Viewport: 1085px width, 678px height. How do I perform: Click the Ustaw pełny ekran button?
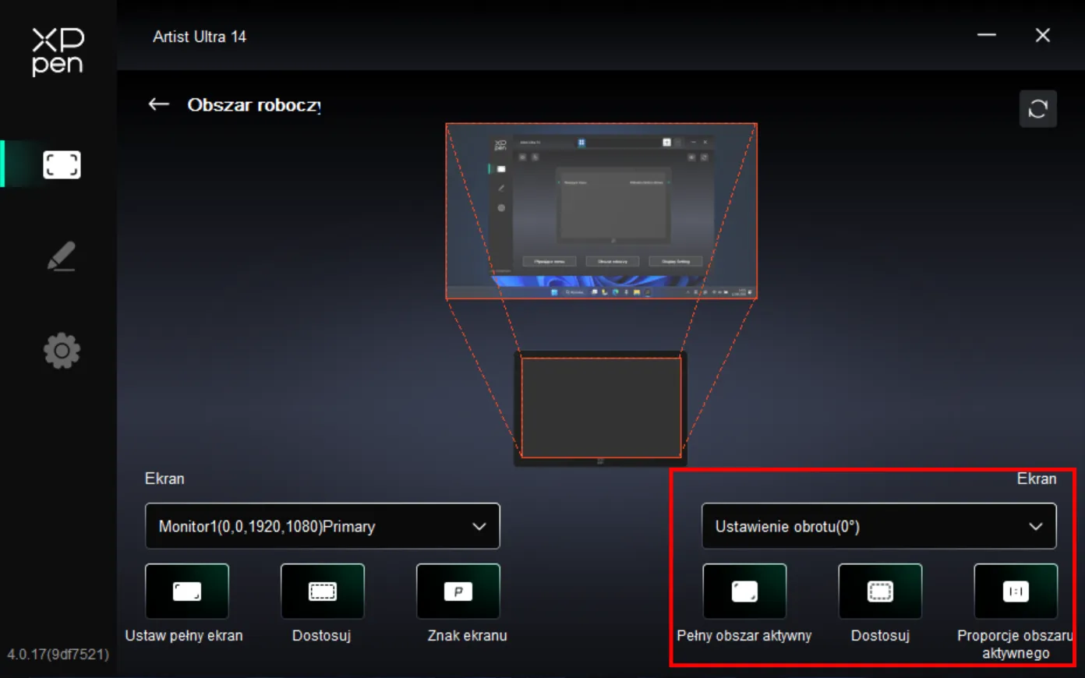click(x=187, y=591)
